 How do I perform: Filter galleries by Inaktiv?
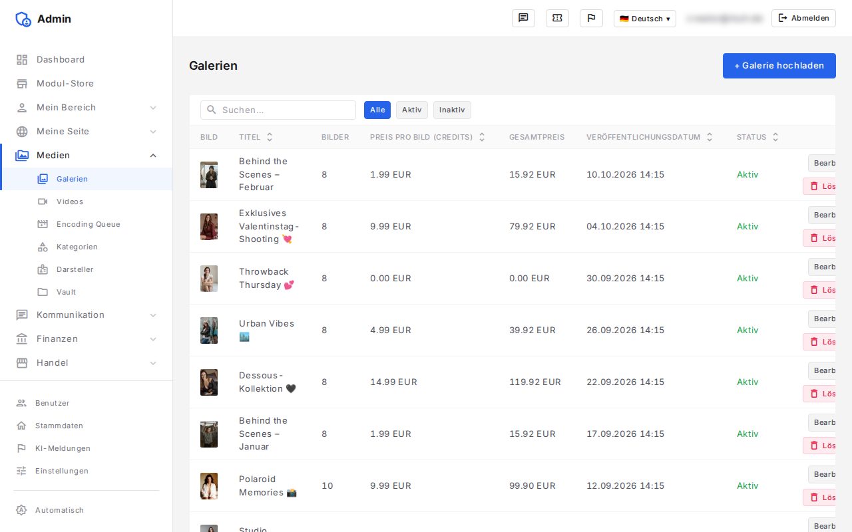(x=452, y=110)
